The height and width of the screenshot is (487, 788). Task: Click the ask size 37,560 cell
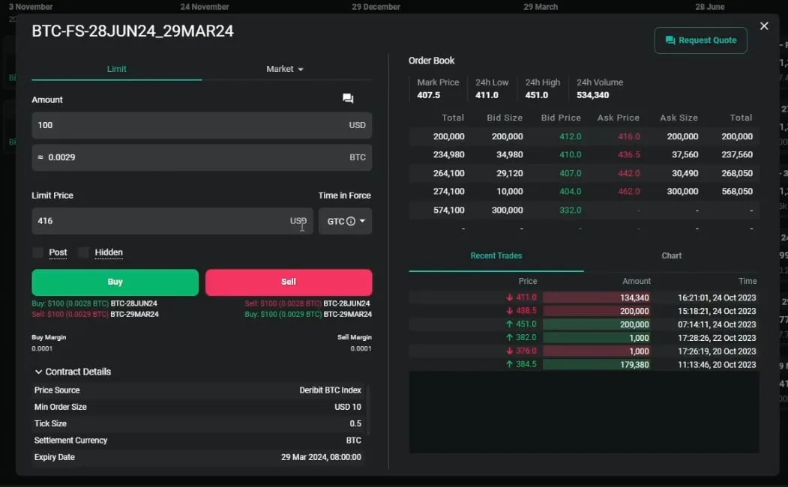coord(685,154)
